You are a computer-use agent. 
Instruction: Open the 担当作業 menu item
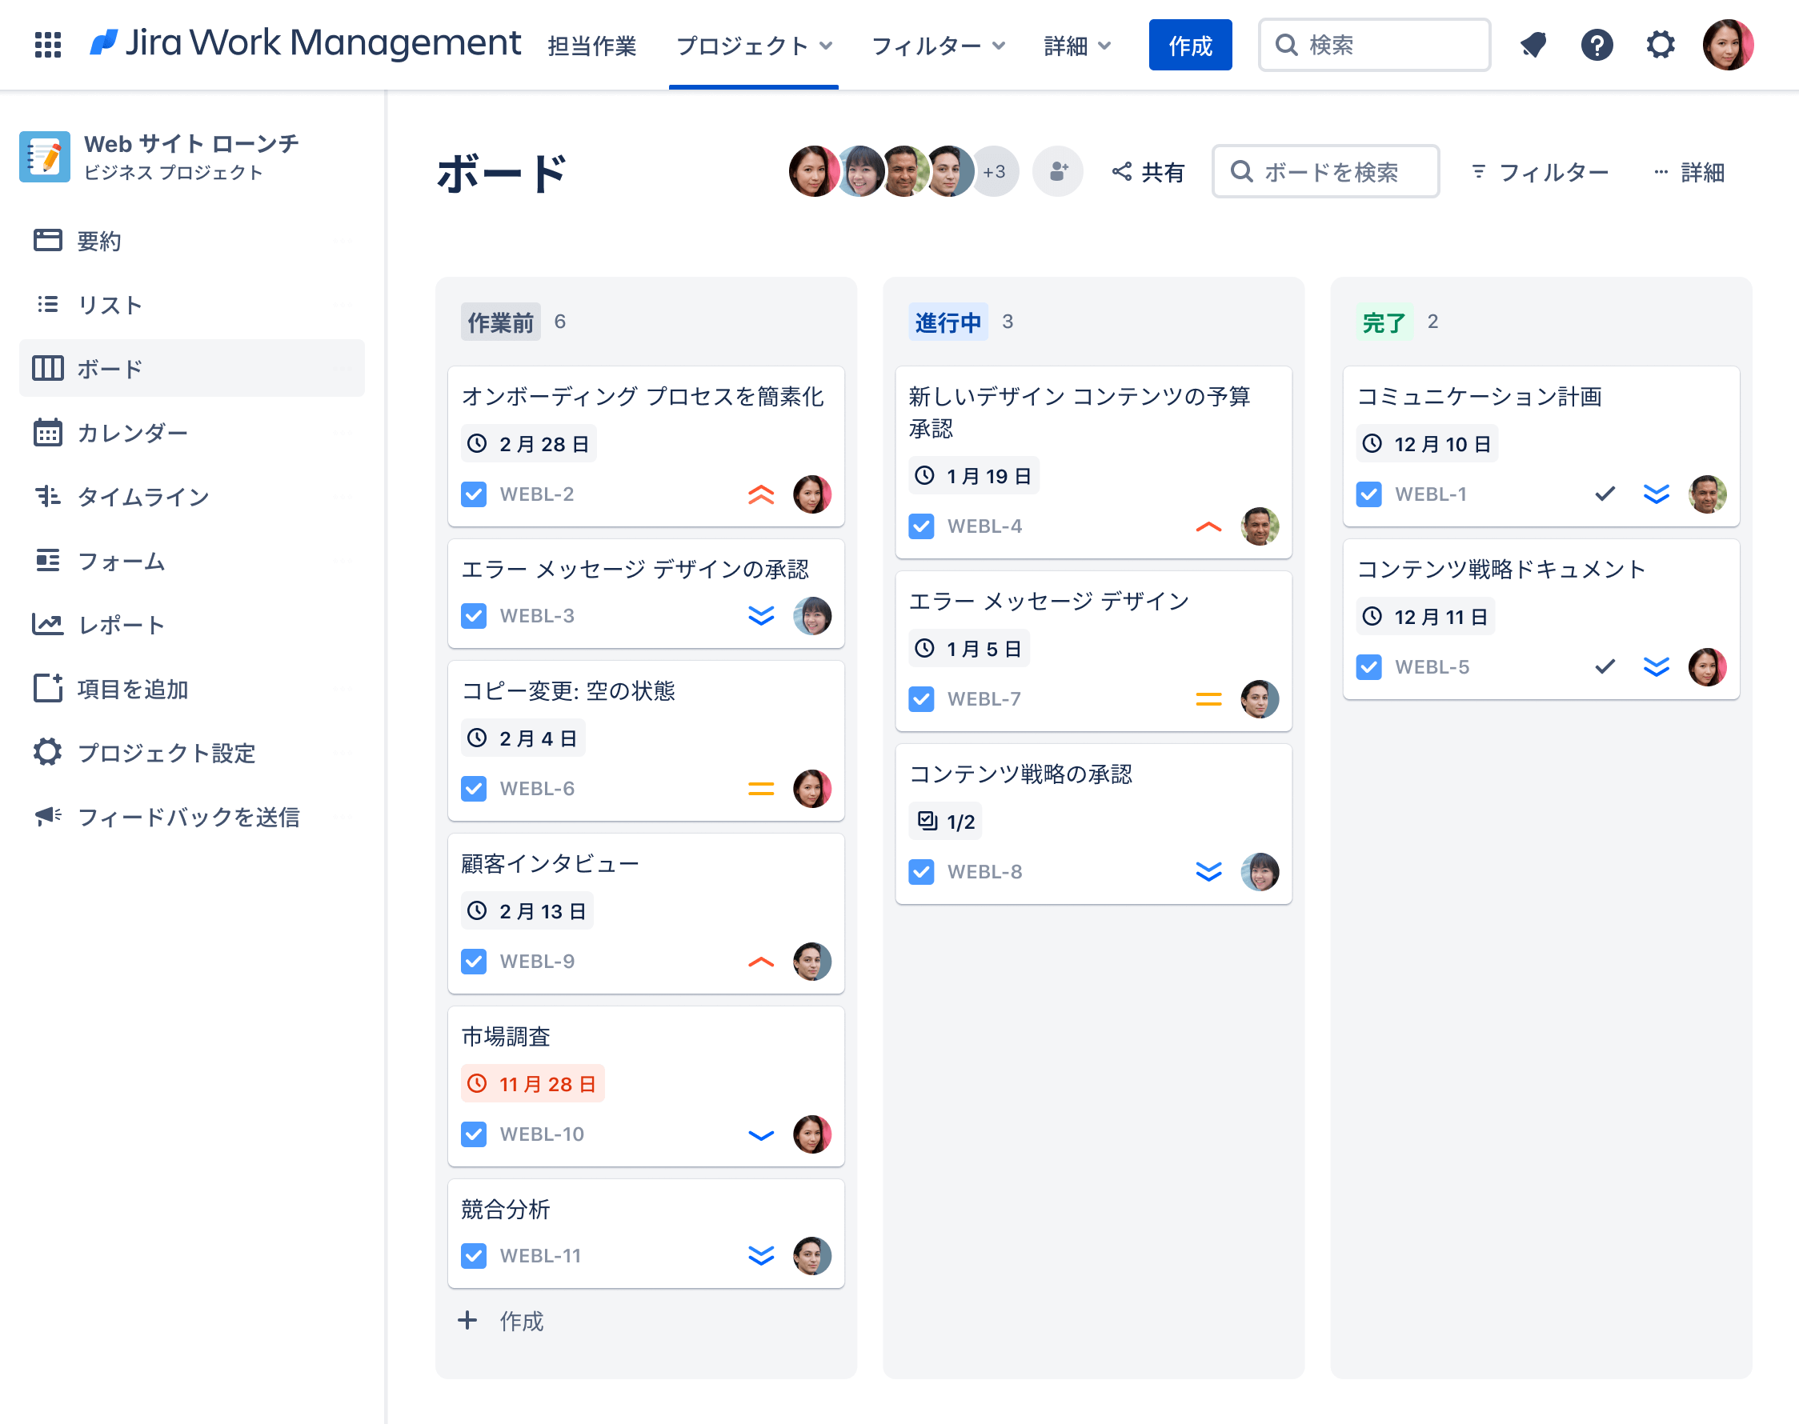pos(592,45)
